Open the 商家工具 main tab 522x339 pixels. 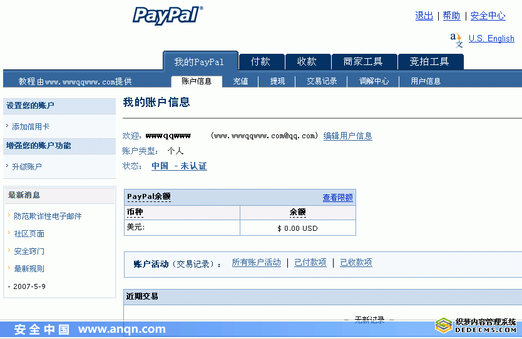click(364, 61)
